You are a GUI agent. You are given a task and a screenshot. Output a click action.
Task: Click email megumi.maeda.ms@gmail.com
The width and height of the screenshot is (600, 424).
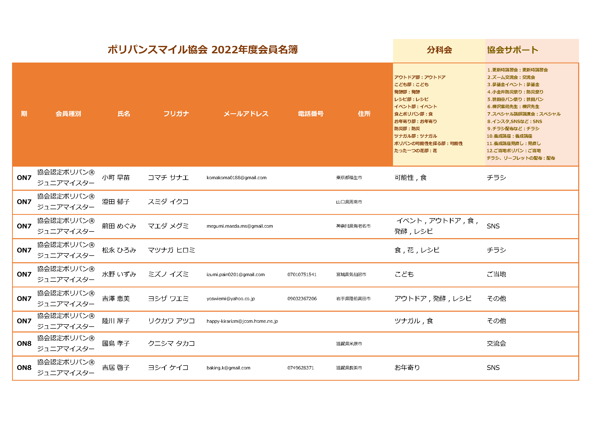(240, 226)
